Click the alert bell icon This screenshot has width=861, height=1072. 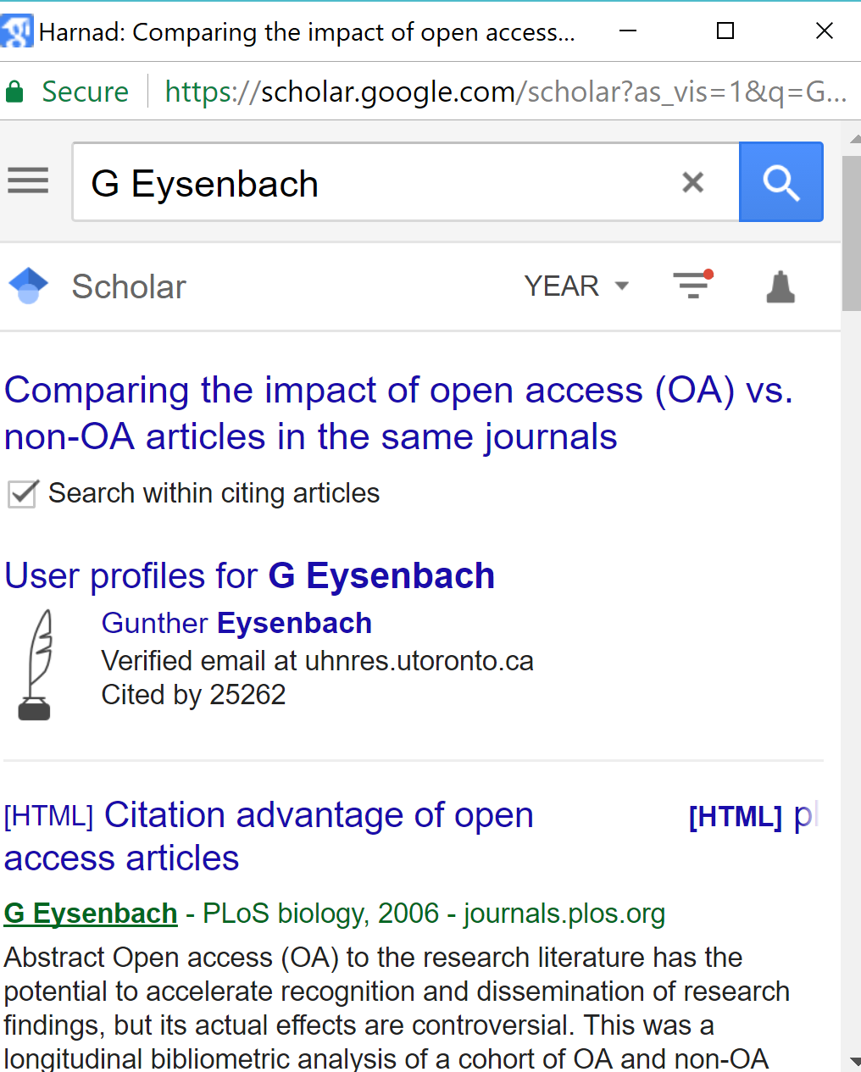(780, 286)
